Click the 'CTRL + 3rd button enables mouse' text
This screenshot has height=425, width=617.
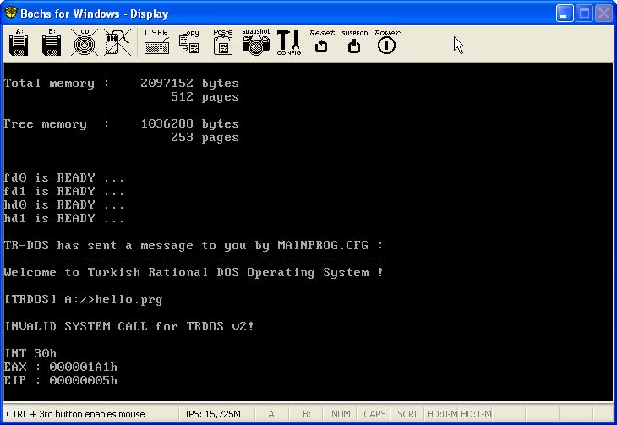click(75, 414)
